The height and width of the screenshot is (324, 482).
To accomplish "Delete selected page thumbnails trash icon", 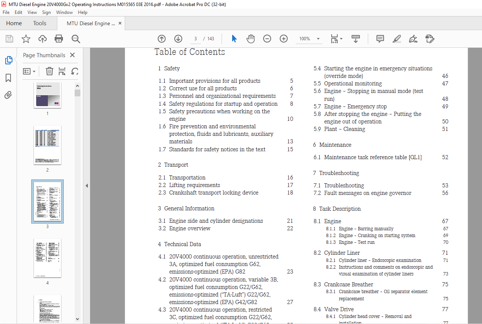I will (49, 71).
